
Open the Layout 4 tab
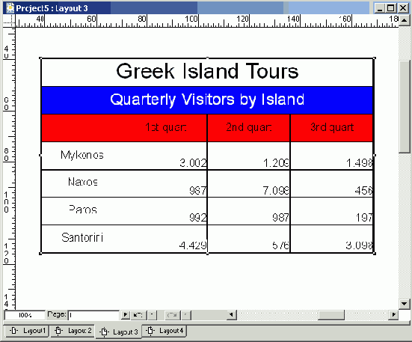point(165,331)
